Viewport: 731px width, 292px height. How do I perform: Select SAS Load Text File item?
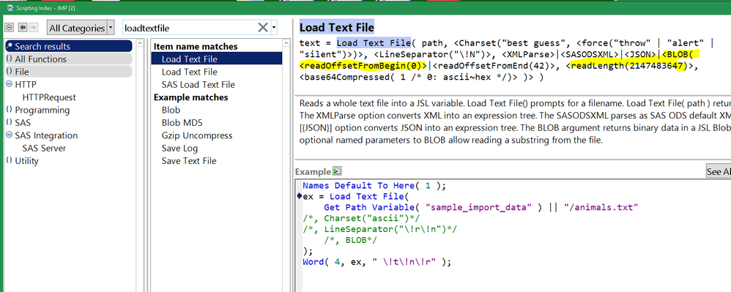(x=198, y=84)
